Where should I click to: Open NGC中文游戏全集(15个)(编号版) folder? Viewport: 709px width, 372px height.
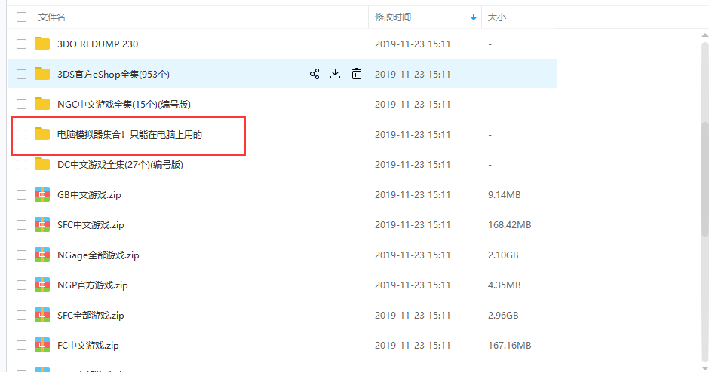click(124, 104)
